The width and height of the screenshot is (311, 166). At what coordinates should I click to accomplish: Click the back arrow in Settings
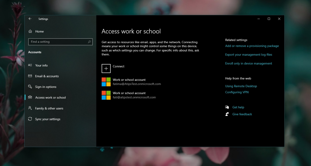coord(30,19)
